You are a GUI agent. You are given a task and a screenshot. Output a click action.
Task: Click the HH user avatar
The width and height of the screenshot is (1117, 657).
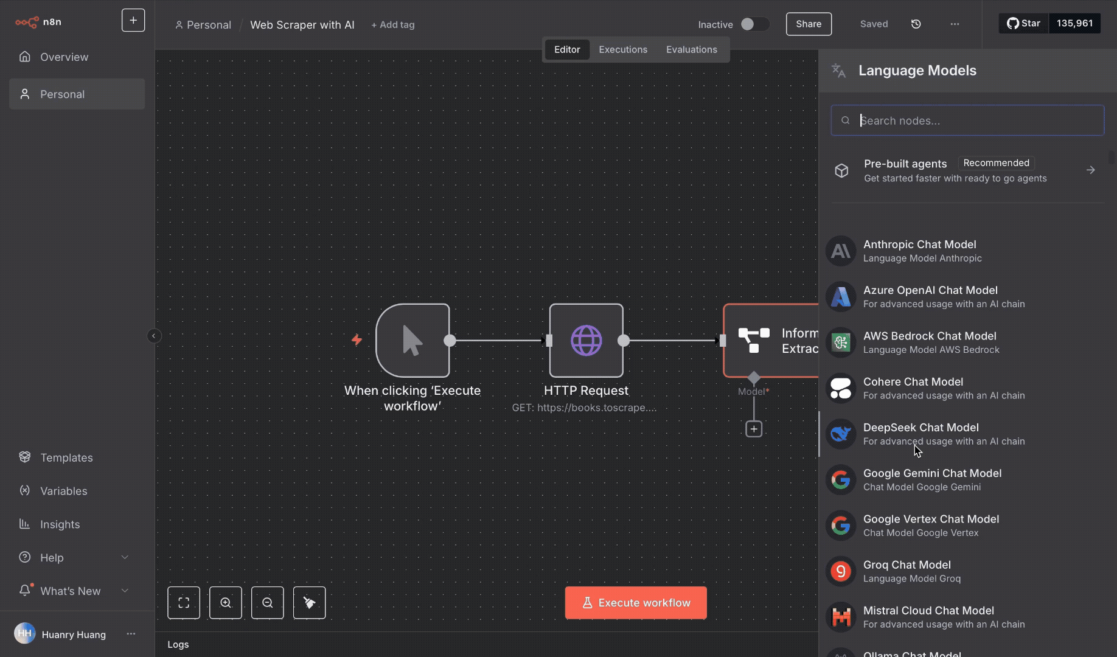24,634
